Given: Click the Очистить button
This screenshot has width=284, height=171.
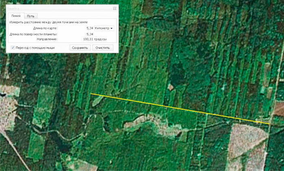Looking at the screenshot, I should click(x=103, y=48).
